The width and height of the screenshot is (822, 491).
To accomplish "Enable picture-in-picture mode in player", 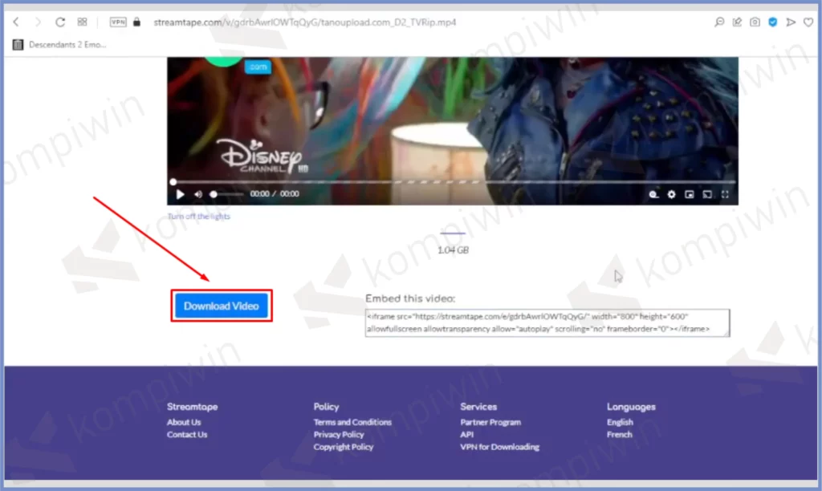I will click(x=690, y=194).
